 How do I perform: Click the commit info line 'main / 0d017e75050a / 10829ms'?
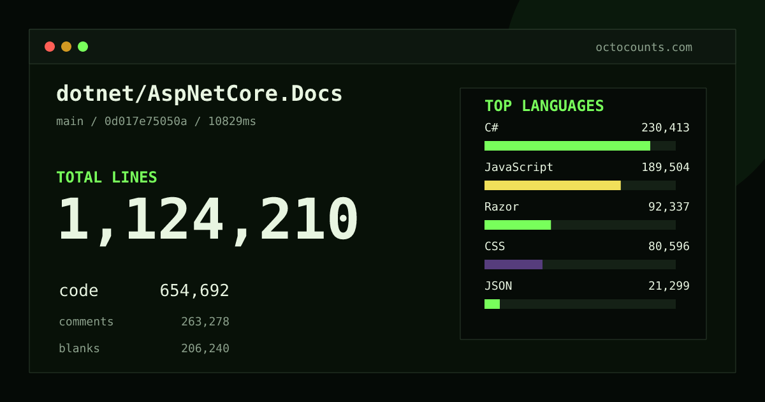point(156,121)
